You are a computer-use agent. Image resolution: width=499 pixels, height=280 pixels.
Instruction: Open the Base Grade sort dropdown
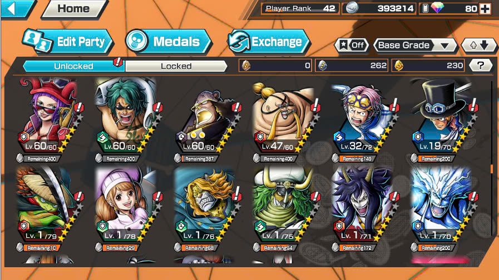415,45
